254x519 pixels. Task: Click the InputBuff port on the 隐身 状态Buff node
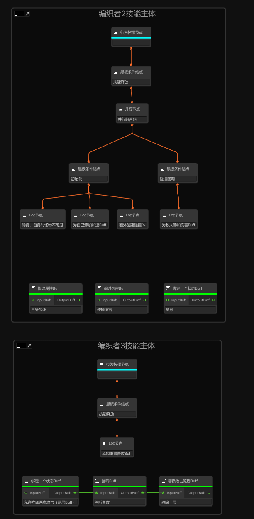(x=167, y=300)
